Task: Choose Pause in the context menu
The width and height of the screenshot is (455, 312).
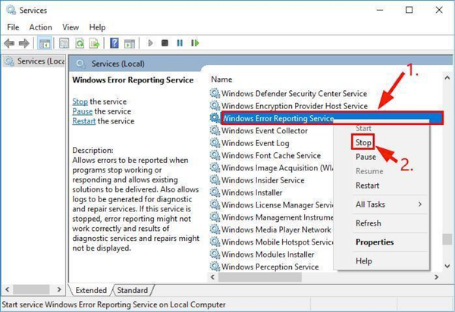Action: 366,157
